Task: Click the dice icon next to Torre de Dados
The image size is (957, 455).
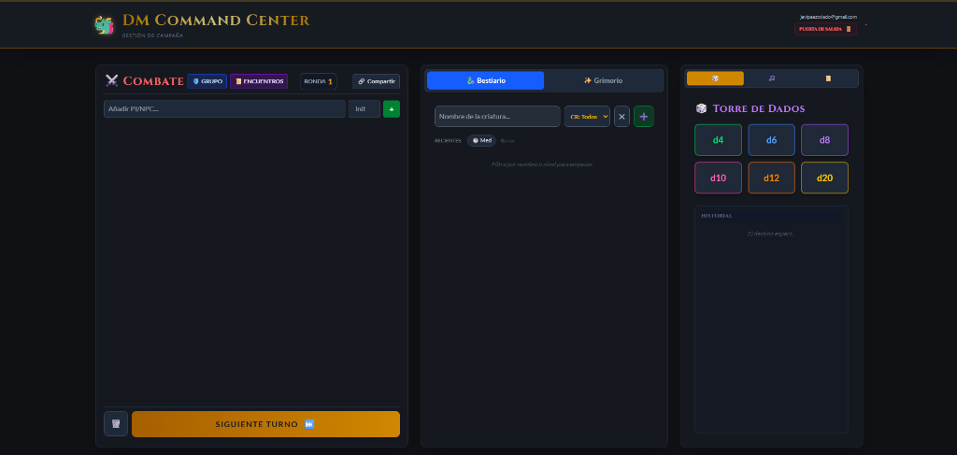Action: coord(701,108)
